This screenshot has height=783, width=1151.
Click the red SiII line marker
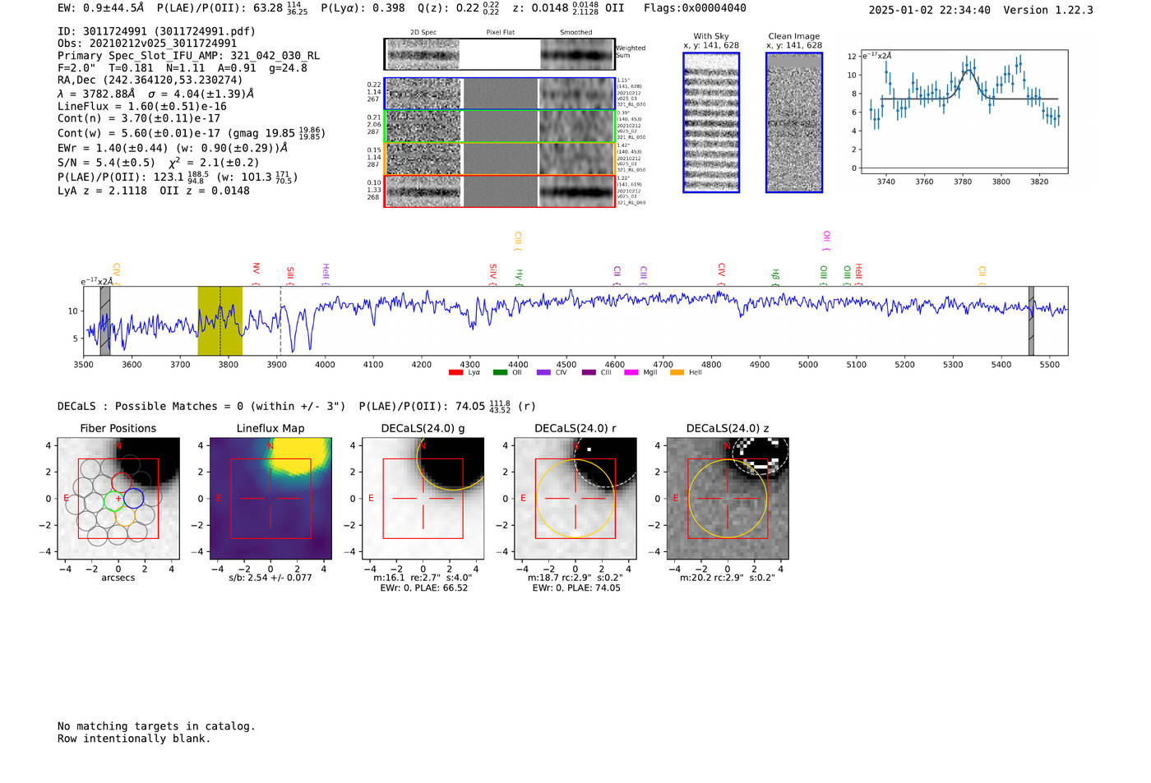290,274
